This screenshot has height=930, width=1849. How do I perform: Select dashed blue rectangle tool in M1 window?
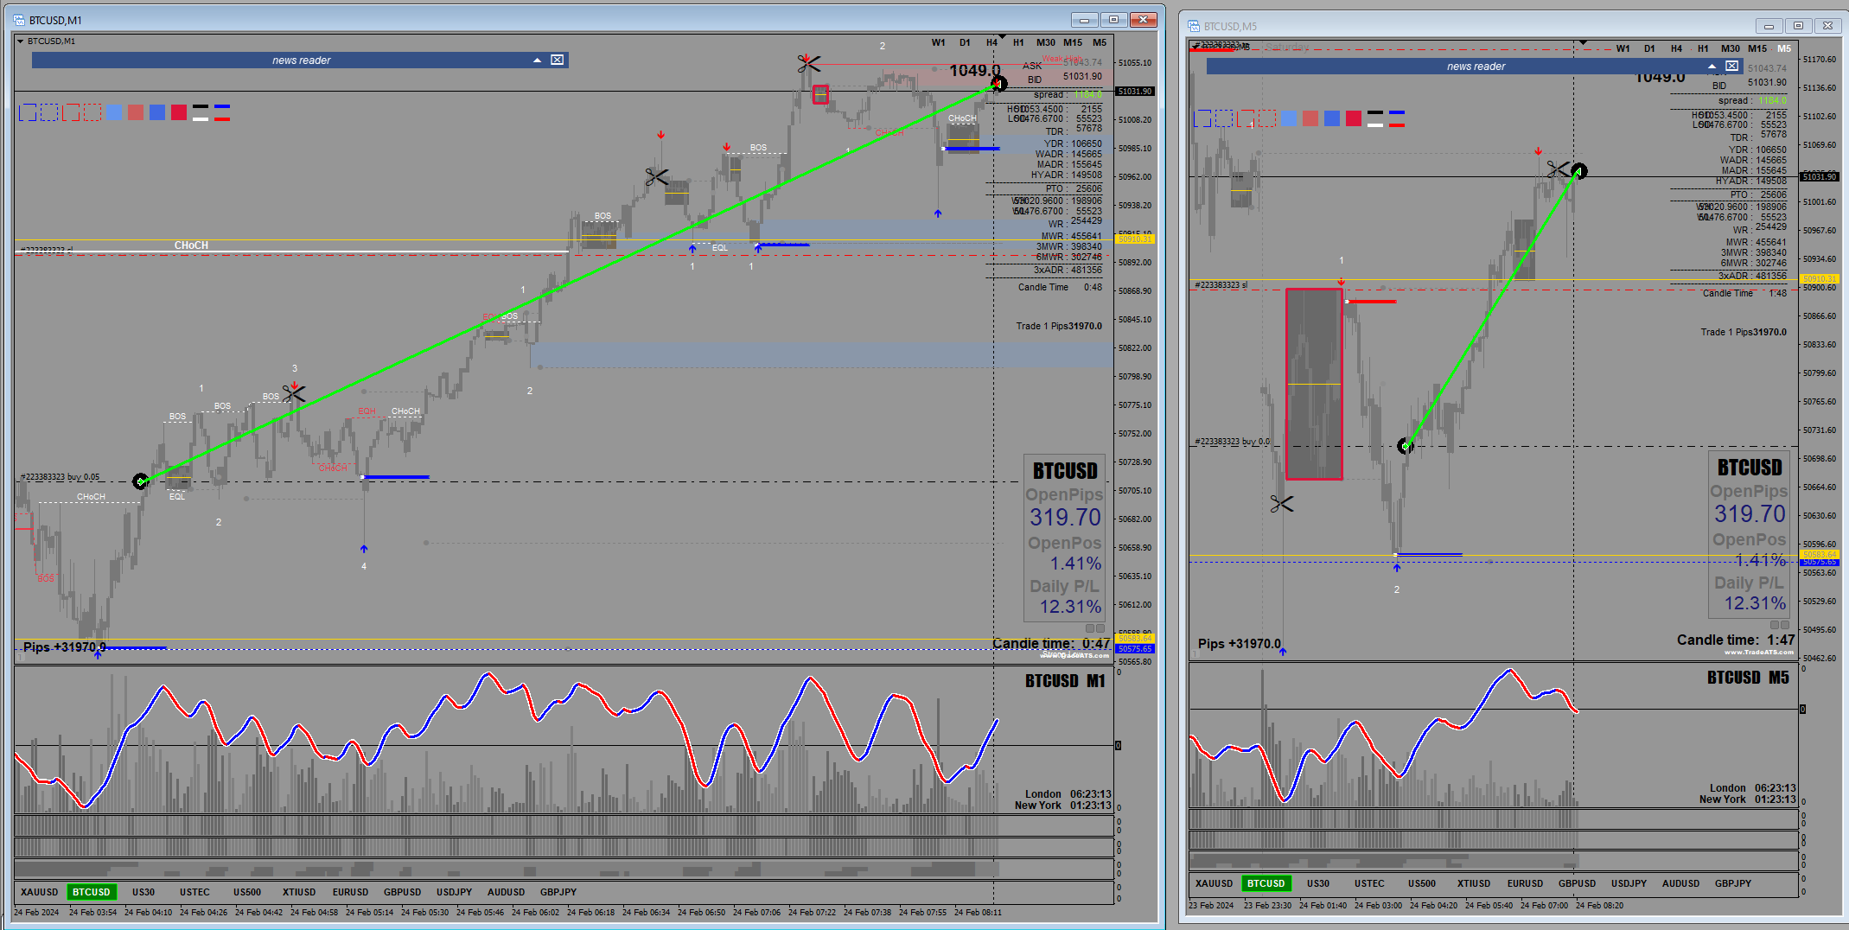49,112
